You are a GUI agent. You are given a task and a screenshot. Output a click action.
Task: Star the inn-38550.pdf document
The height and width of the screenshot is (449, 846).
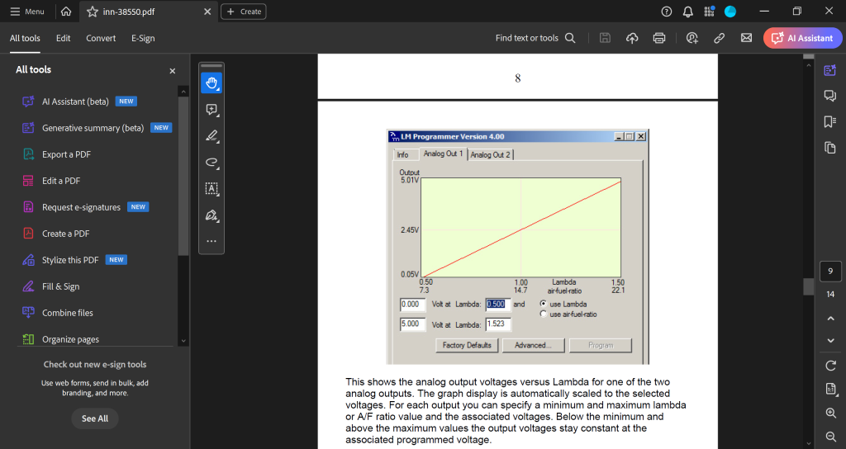(93, 12)
